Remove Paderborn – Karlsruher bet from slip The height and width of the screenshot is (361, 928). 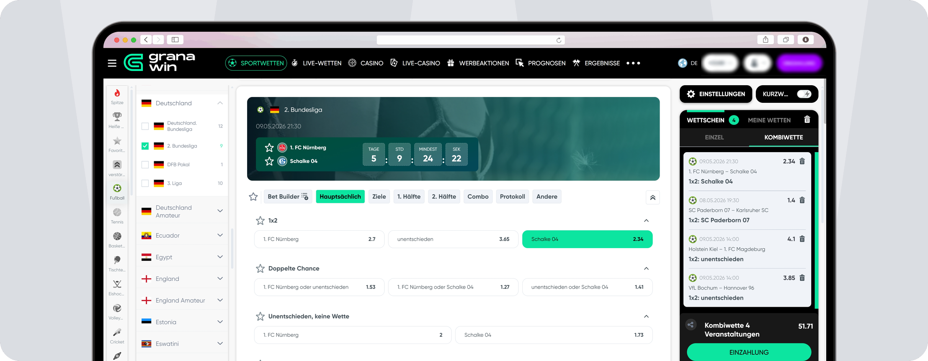(802, 200)
